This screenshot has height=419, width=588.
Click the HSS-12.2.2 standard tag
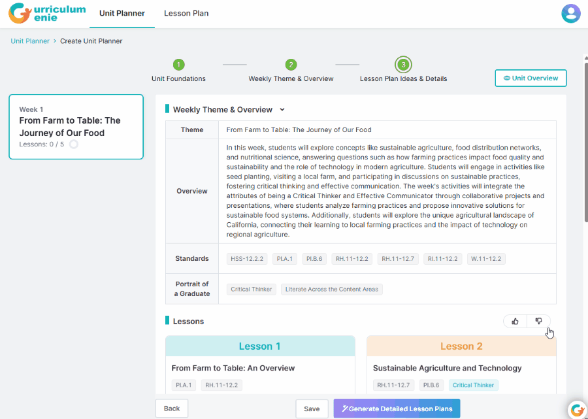click(247, 259)
